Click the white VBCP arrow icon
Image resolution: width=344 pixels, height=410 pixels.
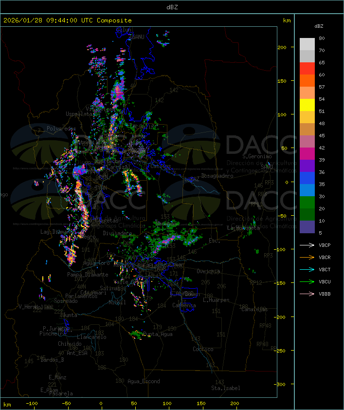click(x=307, y=245)
